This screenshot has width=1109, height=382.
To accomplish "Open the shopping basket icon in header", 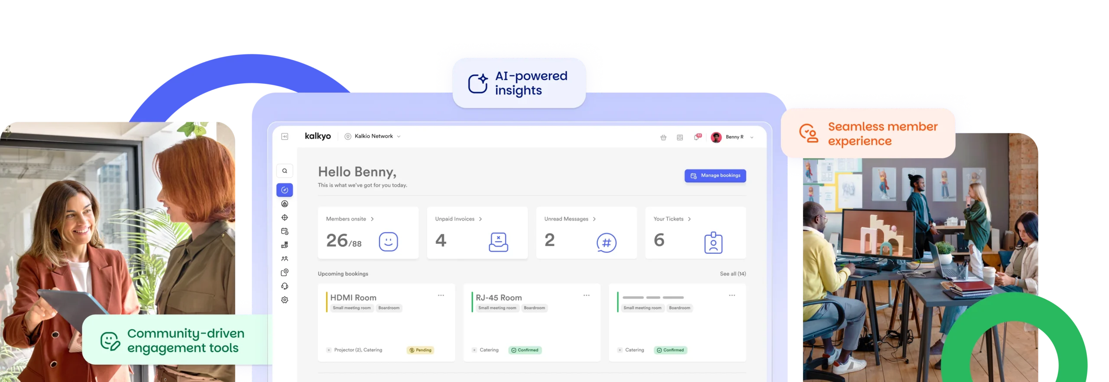I will 663,137.
